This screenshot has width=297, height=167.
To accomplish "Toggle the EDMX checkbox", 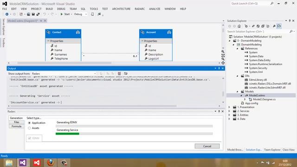I will click(x=30, y=138).
